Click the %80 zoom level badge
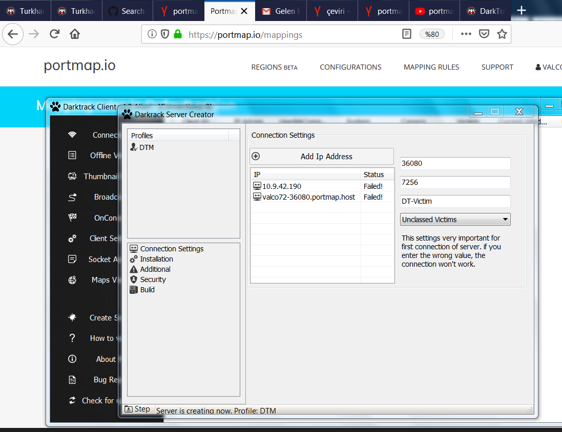The width and height of the screenshot is (562, 432). tap(431, 34)
